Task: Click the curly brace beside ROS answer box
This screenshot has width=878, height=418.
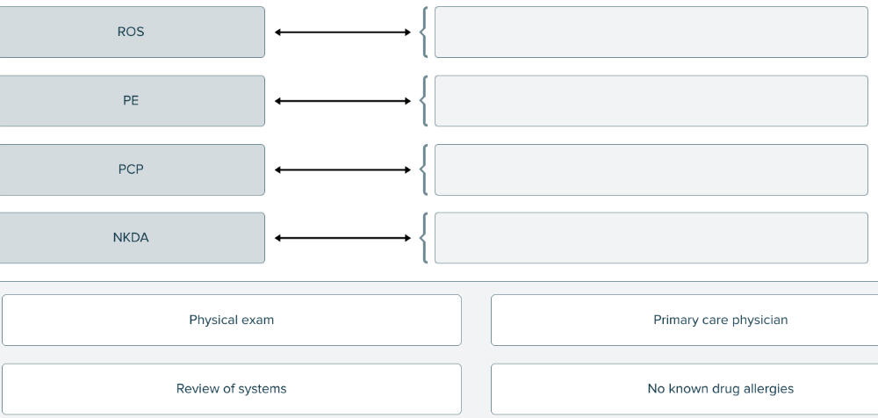Action: (x=424, y=32)
